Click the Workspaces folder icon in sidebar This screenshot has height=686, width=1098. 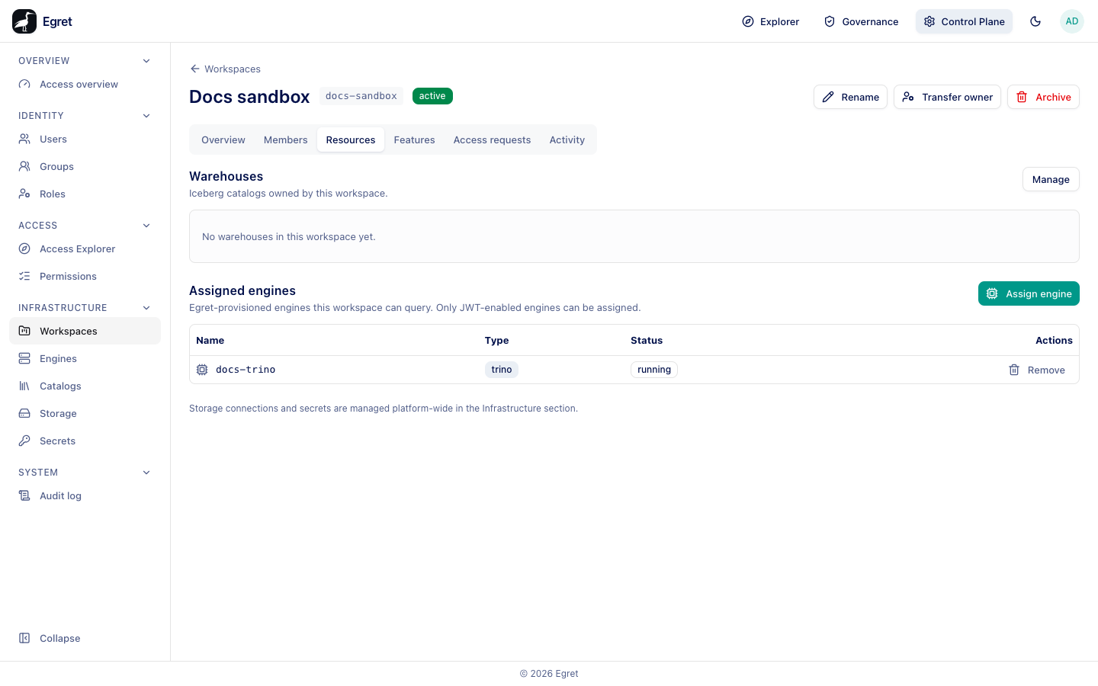click(x=24, y=331)
